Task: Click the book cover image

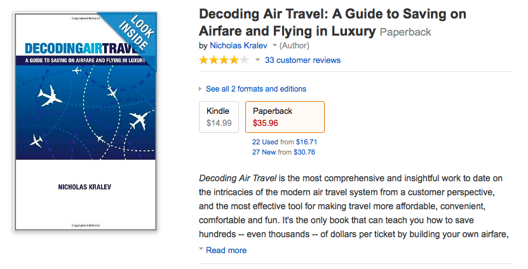Action: point(85,121)
